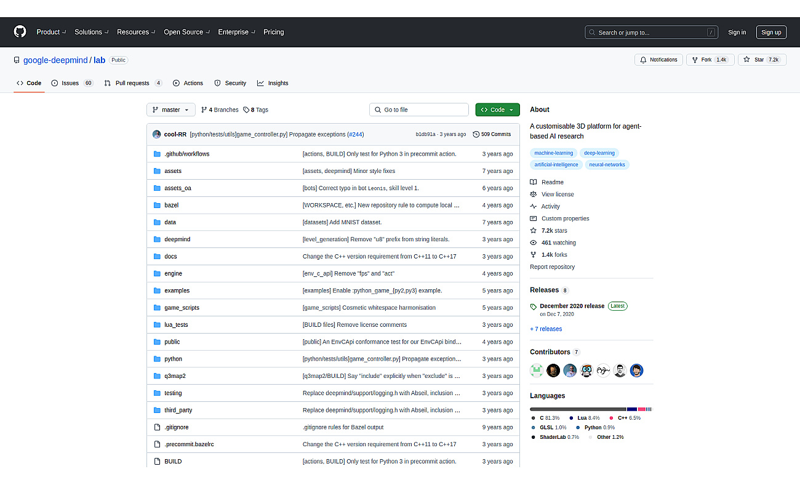Select the machine-learning topic tag
This screenshot has width=800, height=485.
pyautogui.click(x=553, y=153)
